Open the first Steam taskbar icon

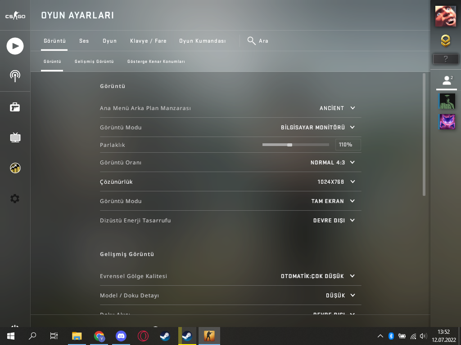click(165, 336)
